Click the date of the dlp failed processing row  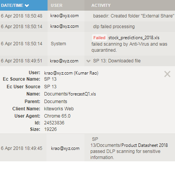point(22,27)
